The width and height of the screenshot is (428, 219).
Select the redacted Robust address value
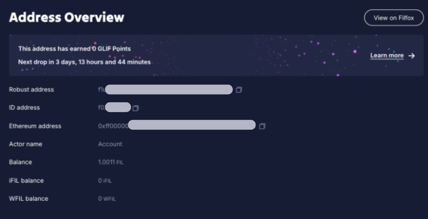click(x=169, y=90)
